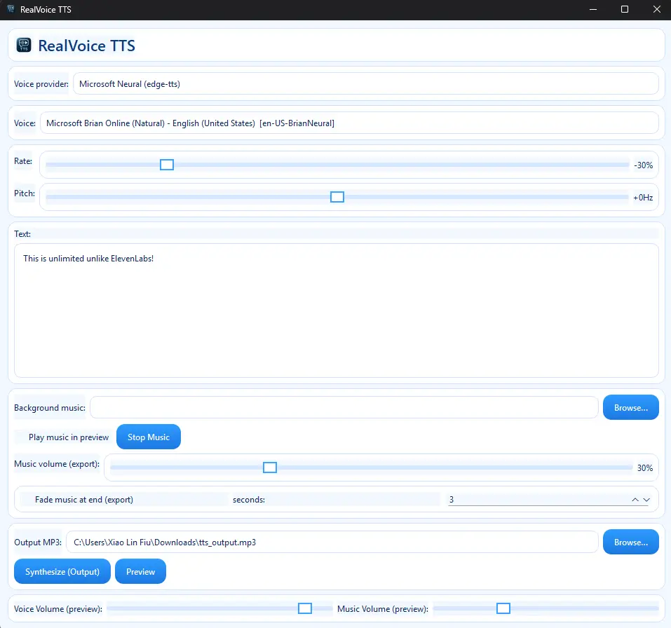Open the Voice provider dropdown
This screenshot has width=671, height=628.
pyautogui.click(x=365, y=84)
